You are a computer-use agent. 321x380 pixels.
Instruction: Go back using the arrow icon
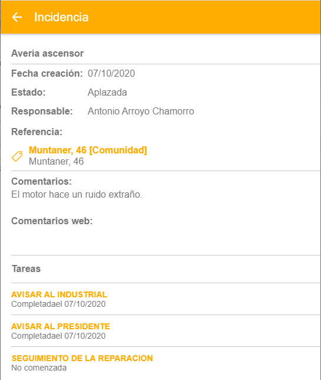pos(17,17)
